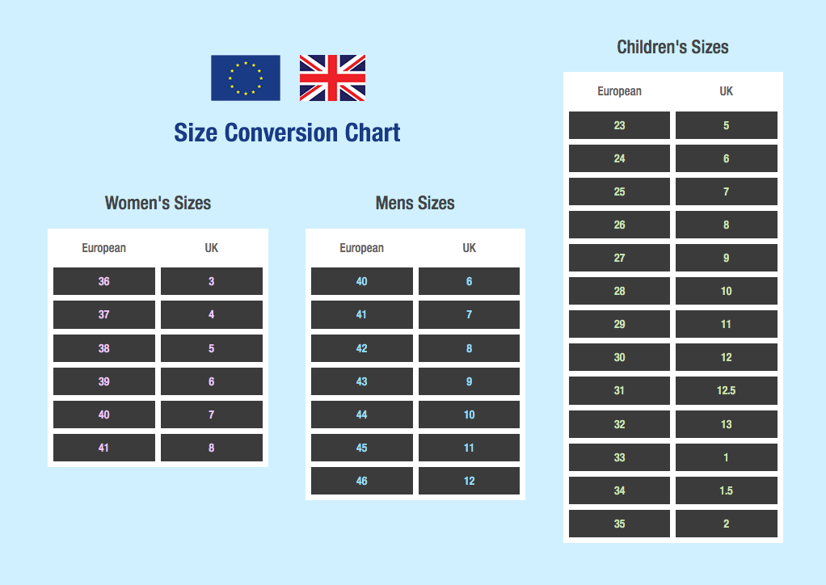
Task: Select children's European size 23 cell
Action: pyautogui.click(x=619, y=125)
